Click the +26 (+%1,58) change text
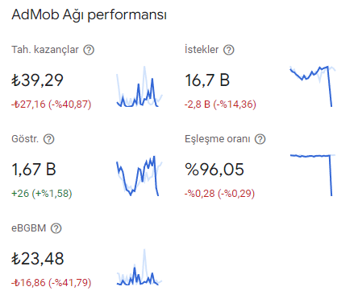This screenshot has height=299, width=358. [x=42, y=193]
